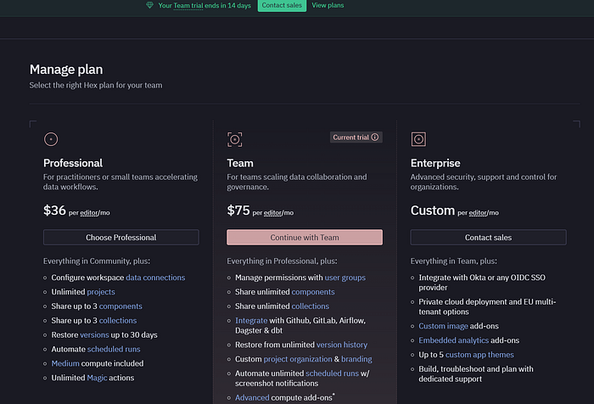
Task: Click 'Private cloud deployment and EU multi-tenant' item
Action: [487, 306]
